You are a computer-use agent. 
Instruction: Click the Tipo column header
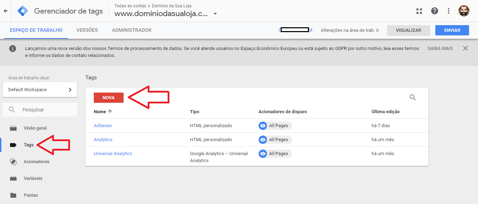[x=195, y=112]
